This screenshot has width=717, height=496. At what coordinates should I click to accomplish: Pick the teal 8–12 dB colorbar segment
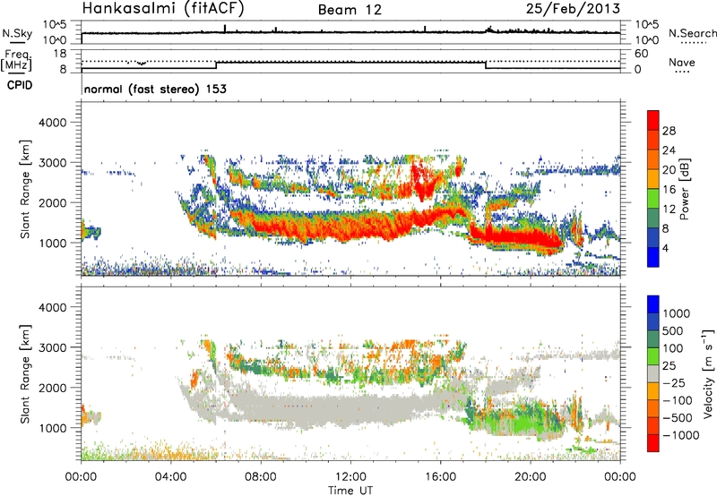[653, 218]
